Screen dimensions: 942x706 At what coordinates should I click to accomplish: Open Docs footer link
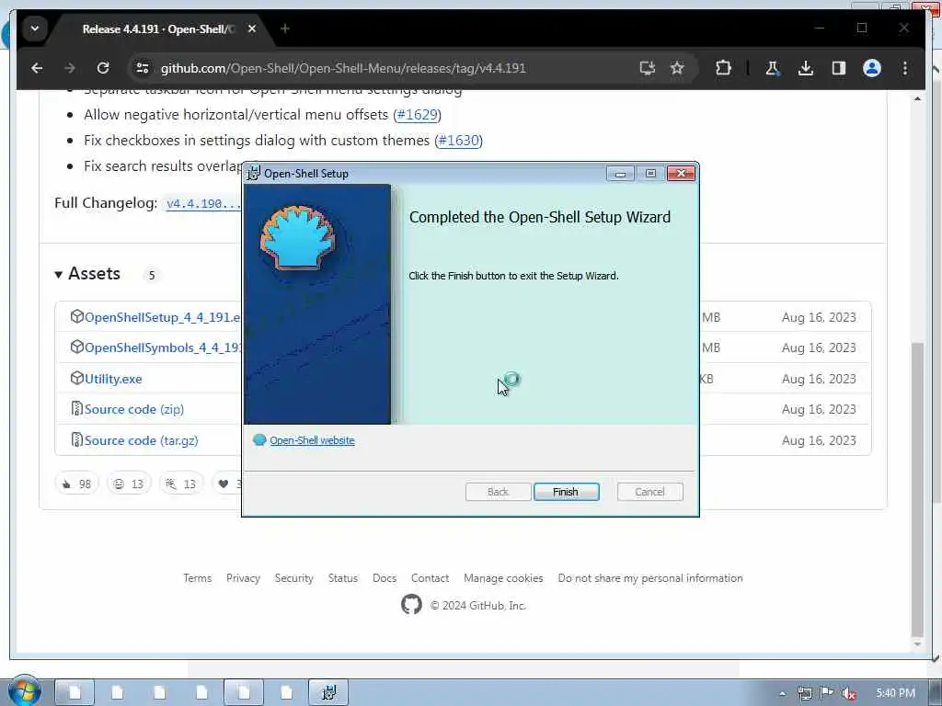pyautogui.click(x=384, y=578)
